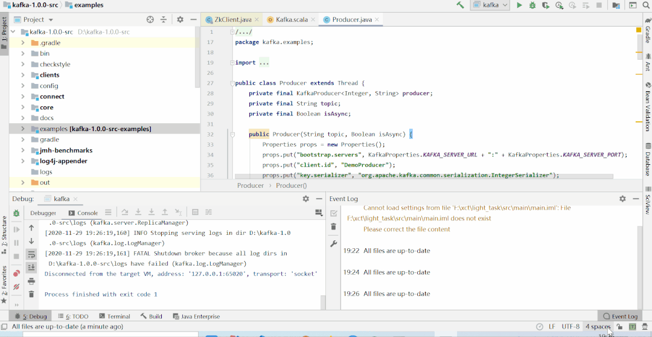Click the Producer() breadcrumb under editor
This screenshot has width=652, height=337.
tap(291, 185)
